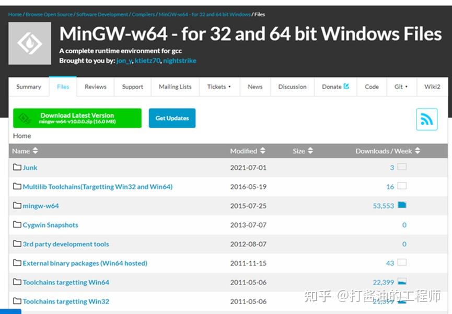Viewport: 452px width, 314px height.
Task: Open the Git dropdown menu
Action: 401,87
